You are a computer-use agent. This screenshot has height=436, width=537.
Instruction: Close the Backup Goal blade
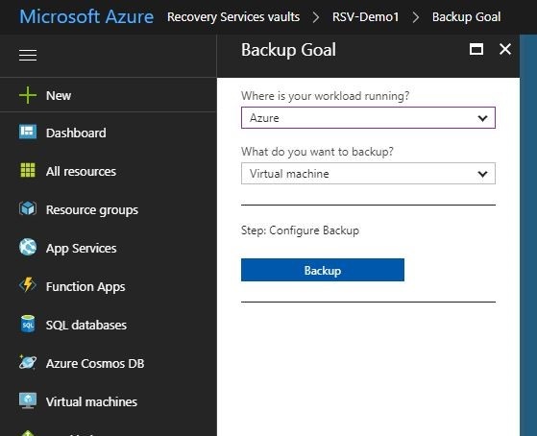coord(505,49)
